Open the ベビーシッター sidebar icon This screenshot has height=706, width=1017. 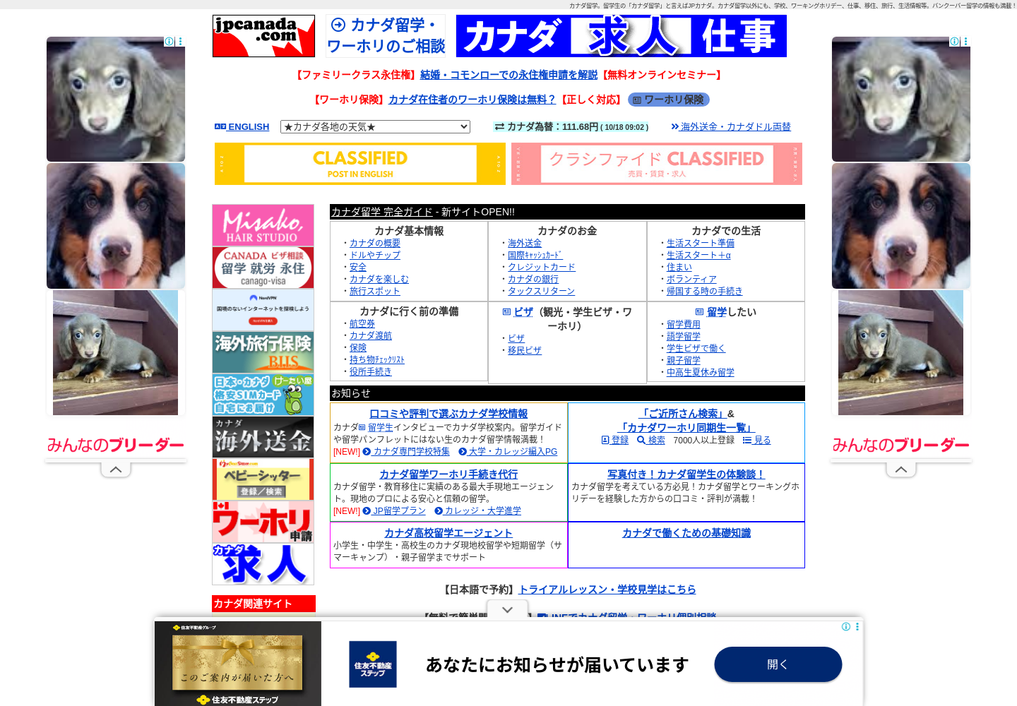(263, 479)
